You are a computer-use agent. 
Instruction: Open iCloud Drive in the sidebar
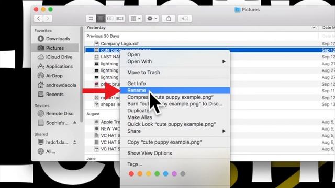[55, 57]
